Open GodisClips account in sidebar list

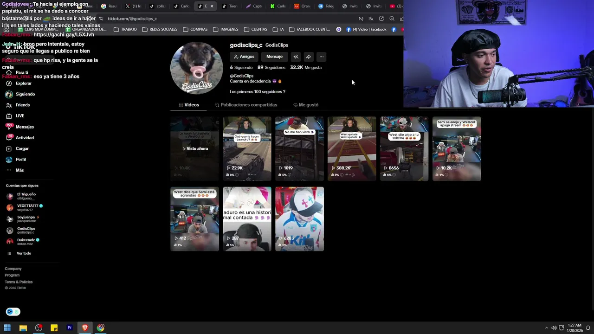tap(21, 230)
